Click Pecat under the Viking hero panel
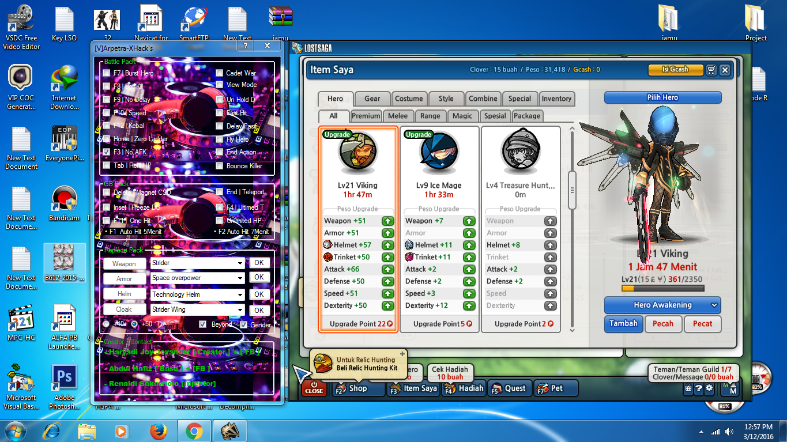The height and width of the screenshot is (442, 787). 702,324
